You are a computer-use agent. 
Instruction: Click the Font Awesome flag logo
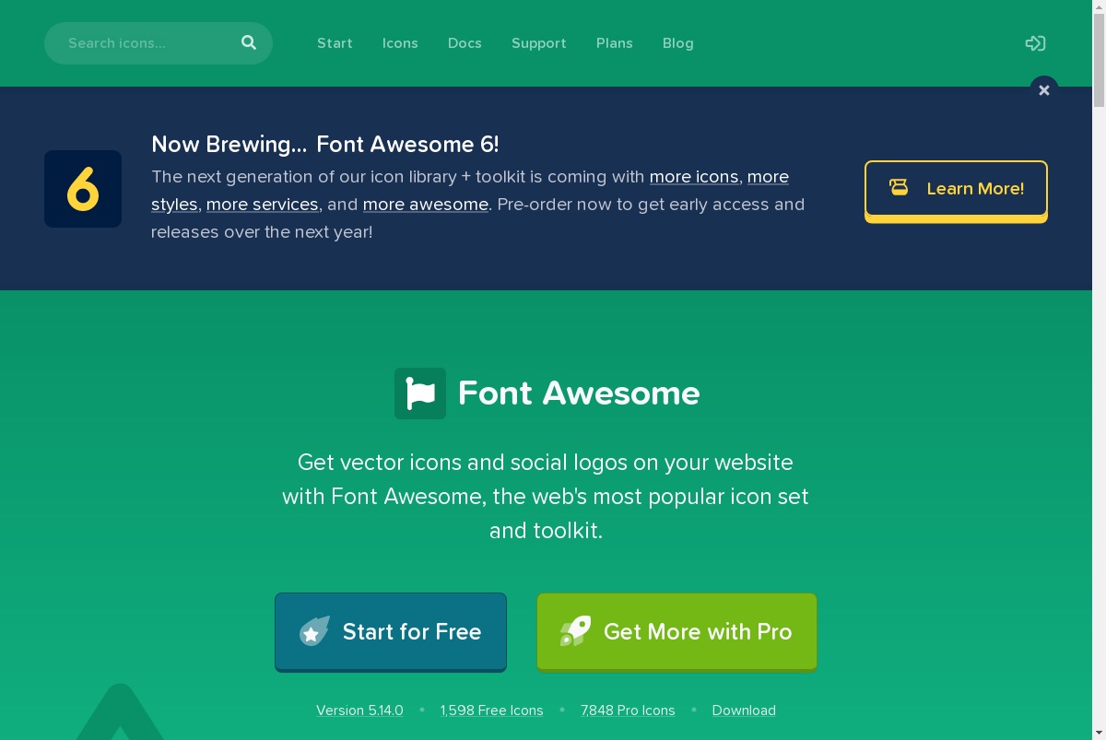[420, 393]
